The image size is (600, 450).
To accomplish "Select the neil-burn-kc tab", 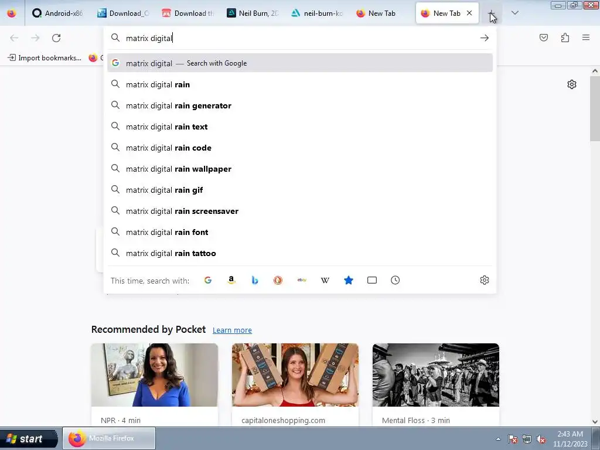I will 317,13.
